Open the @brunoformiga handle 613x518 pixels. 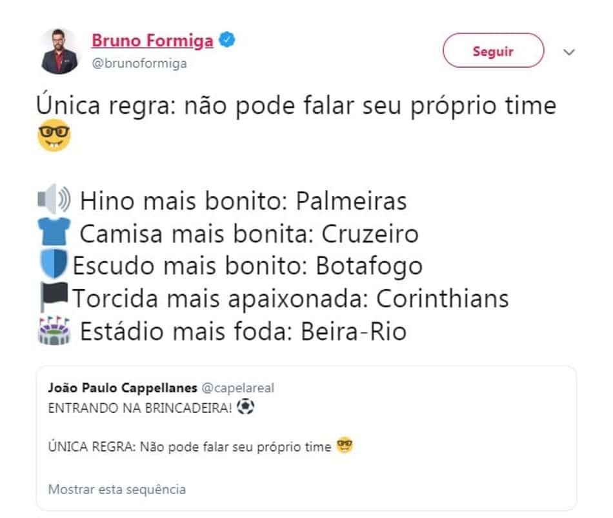click(139, 63)
